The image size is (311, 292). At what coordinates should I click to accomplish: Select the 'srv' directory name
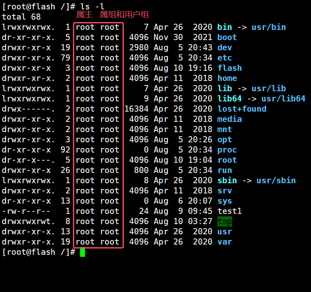[x=224, y=191]
